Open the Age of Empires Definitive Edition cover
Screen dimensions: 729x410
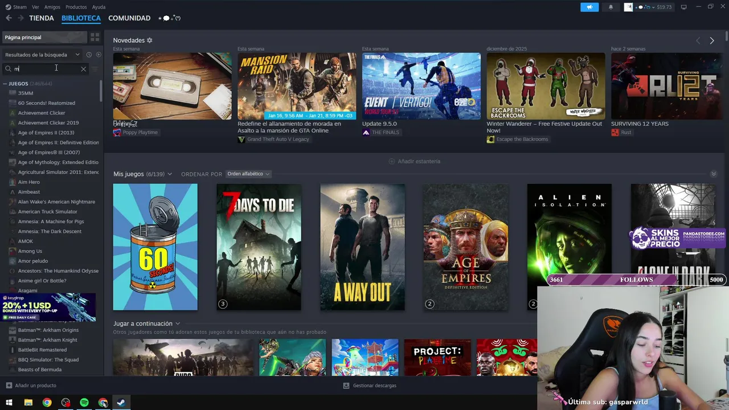tap(466, 247)
